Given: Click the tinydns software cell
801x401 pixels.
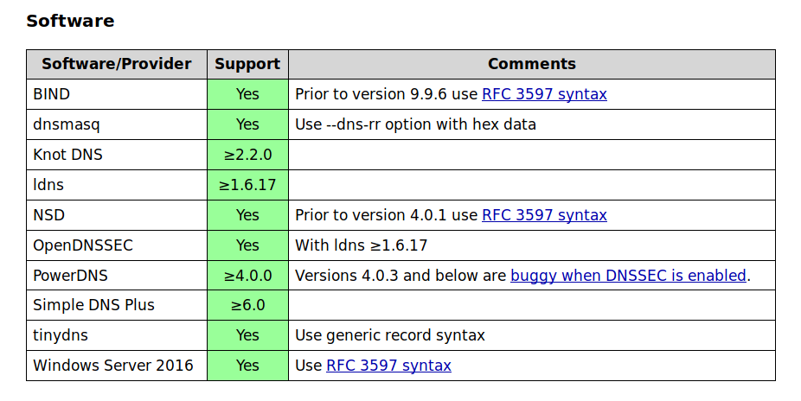Looking at the screenshot, I should [x=117, y=335].
